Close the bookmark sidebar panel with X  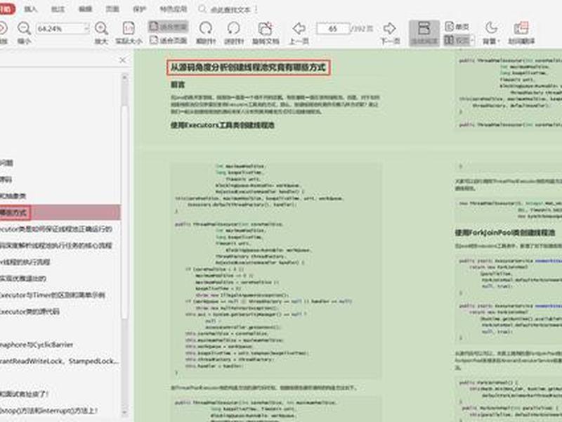tap(122, 60)
